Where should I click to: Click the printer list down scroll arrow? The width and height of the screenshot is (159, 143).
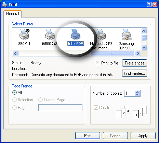pos(144,47)
